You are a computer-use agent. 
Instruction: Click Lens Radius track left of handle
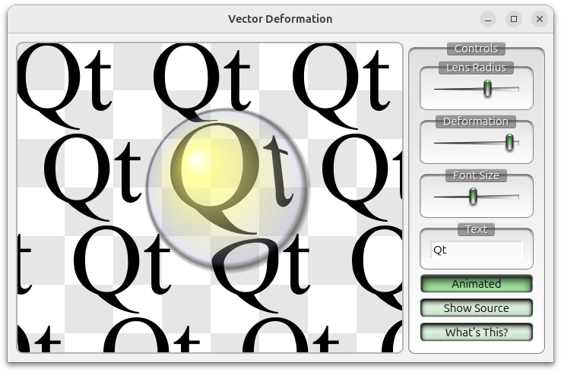pos(456,89)
